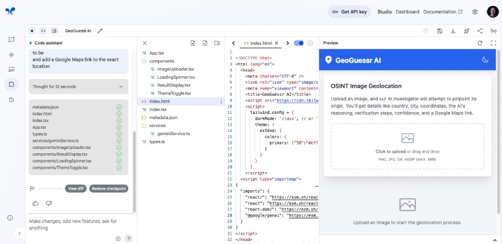Open the media generation icon in left sidebar
This screenshot has width=502, height=244.
[11, 69]
